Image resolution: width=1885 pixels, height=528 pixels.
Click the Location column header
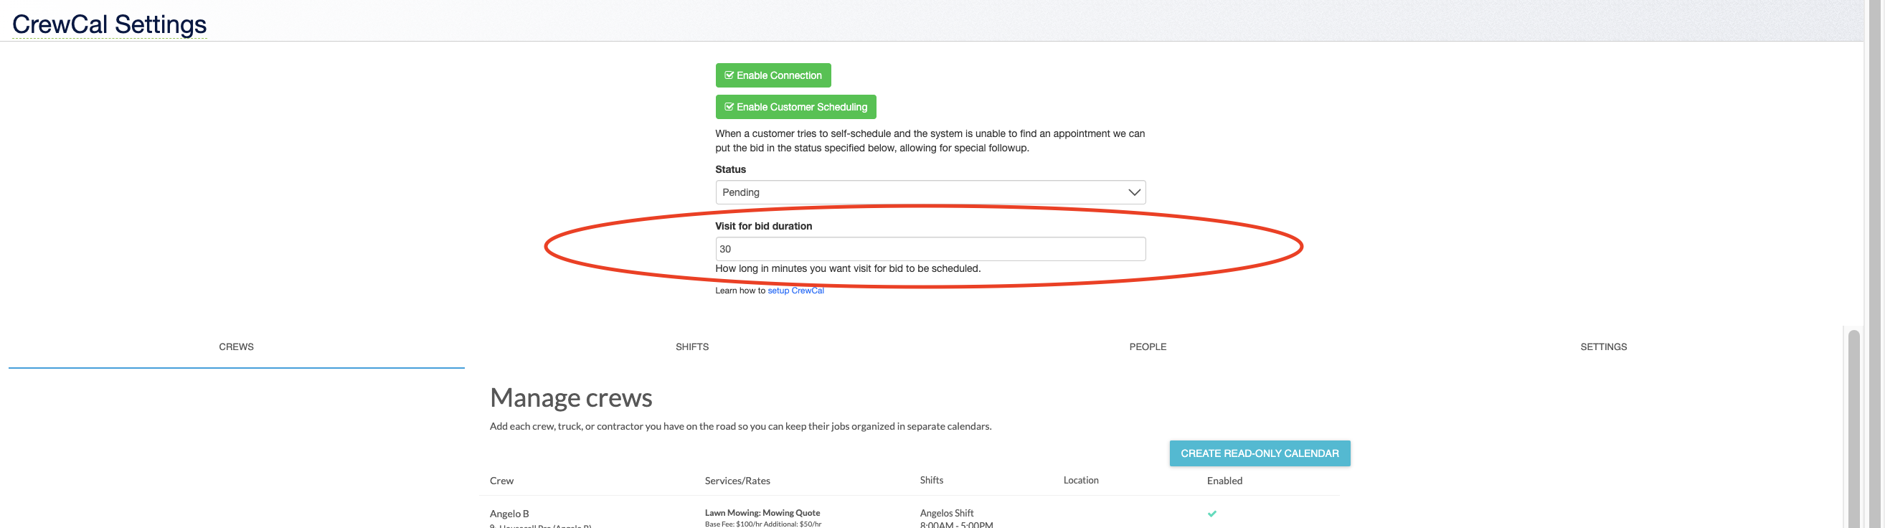1080,481
